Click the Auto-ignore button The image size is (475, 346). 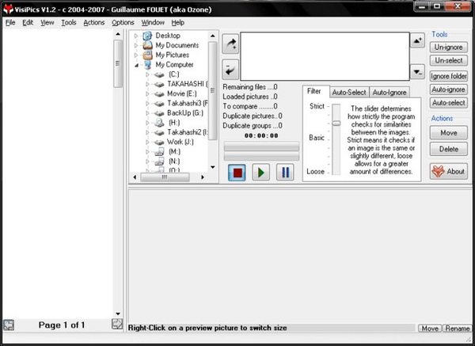click(449, 89)
